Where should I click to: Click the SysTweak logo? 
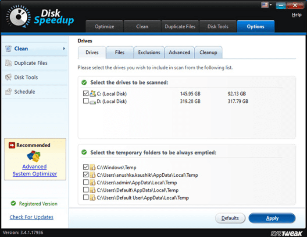pyautogui.click(x=286, y=234)
